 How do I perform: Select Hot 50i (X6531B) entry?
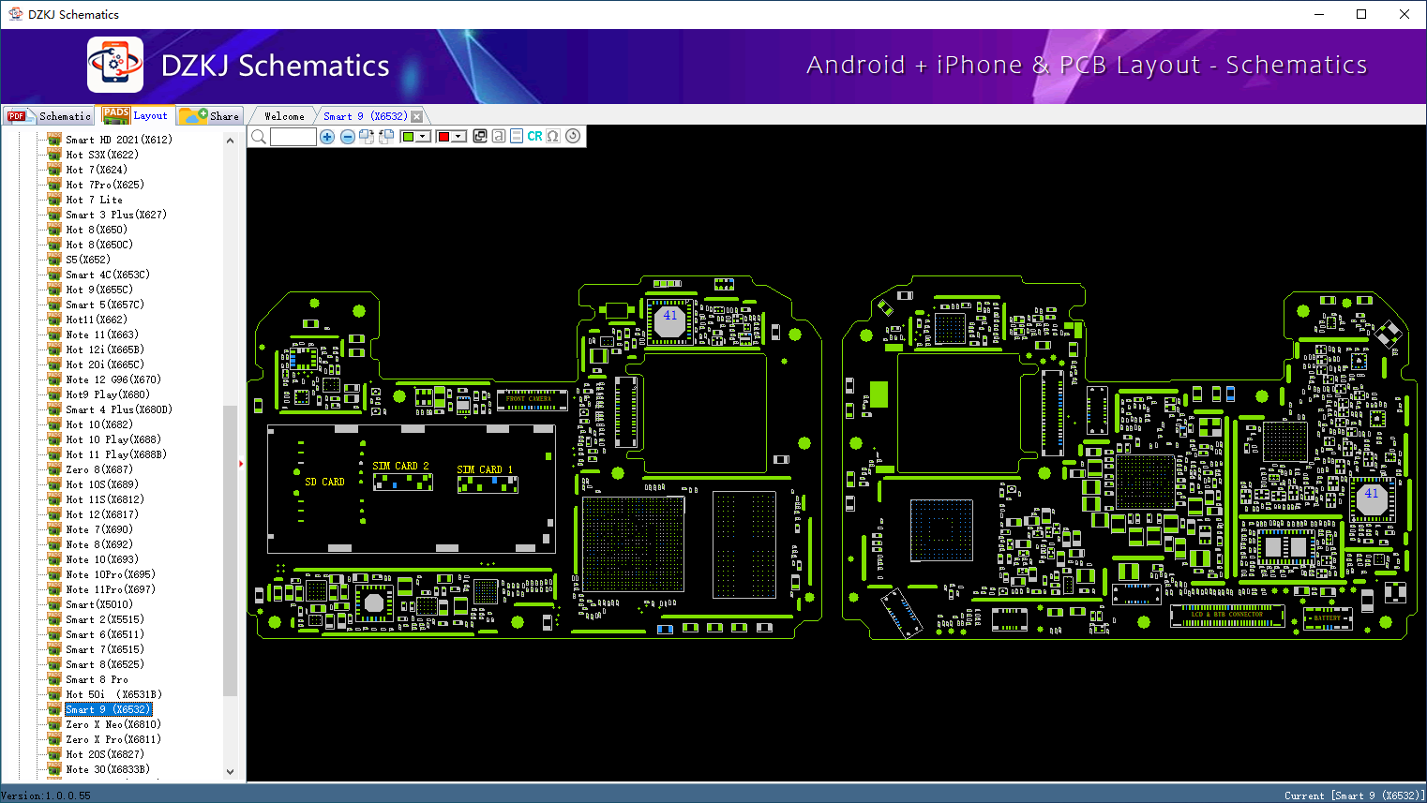coord(113,694)
